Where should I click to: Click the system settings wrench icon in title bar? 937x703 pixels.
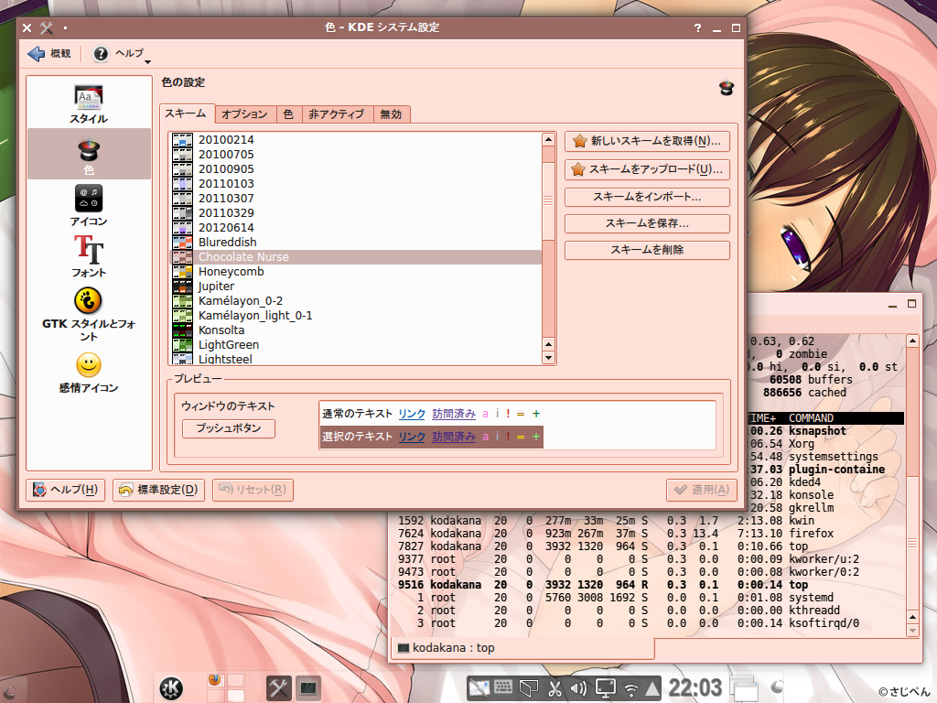tap(46, 27)
